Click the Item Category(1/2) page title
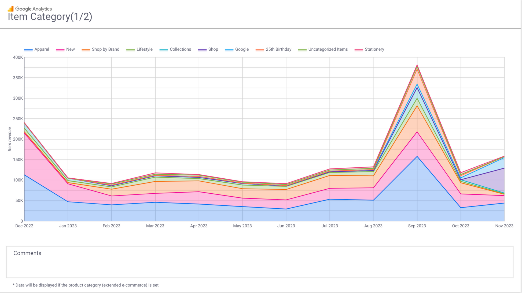Image resolution: width=522 pixels, height=293 pixels. tap(50, 17)
